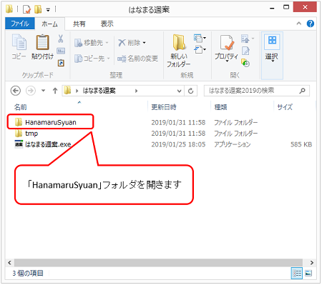
Task: Sort by the 更新日時 column header
Action: coord(164,107)
